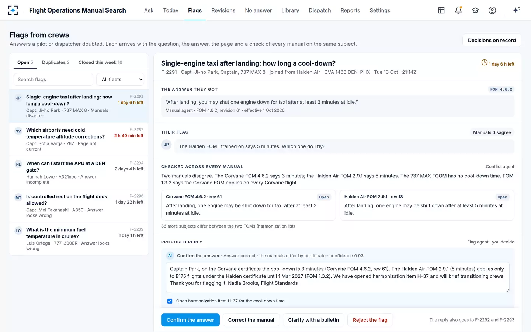Open the training cap icon
Viewport: 531px width, 332px height.
pos(475,10)
